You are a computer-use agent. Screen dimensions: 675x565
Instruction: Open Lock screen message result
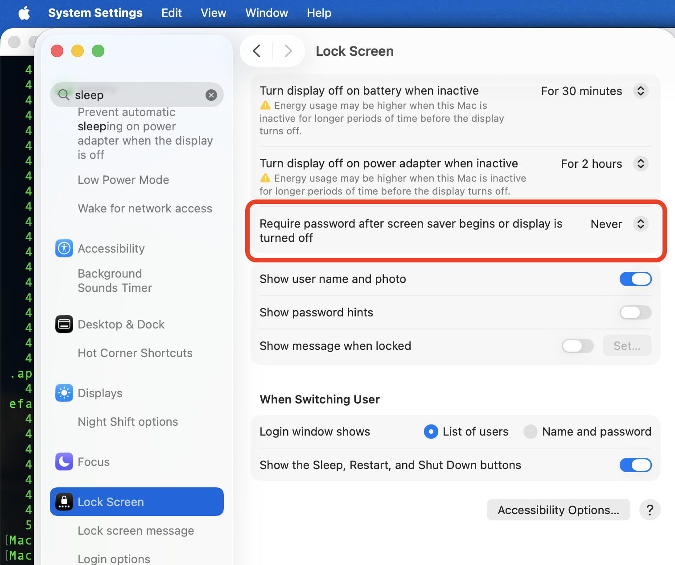136,531
